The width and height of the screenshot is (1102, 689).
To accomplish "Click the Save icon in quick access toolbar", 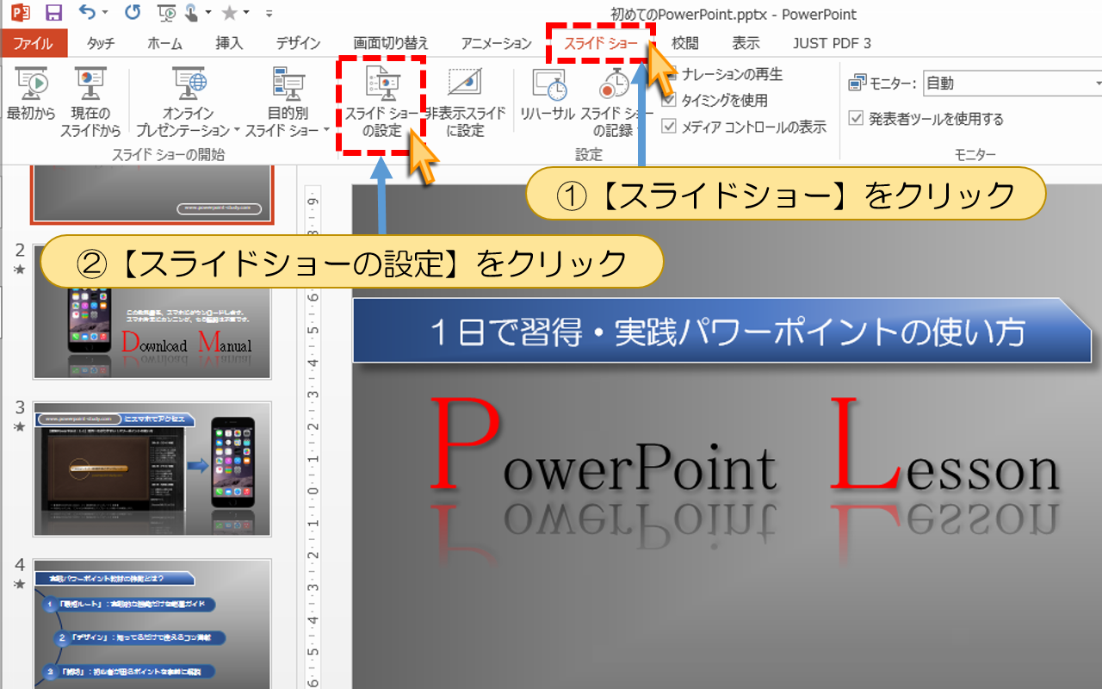I will tap(53, 13).
